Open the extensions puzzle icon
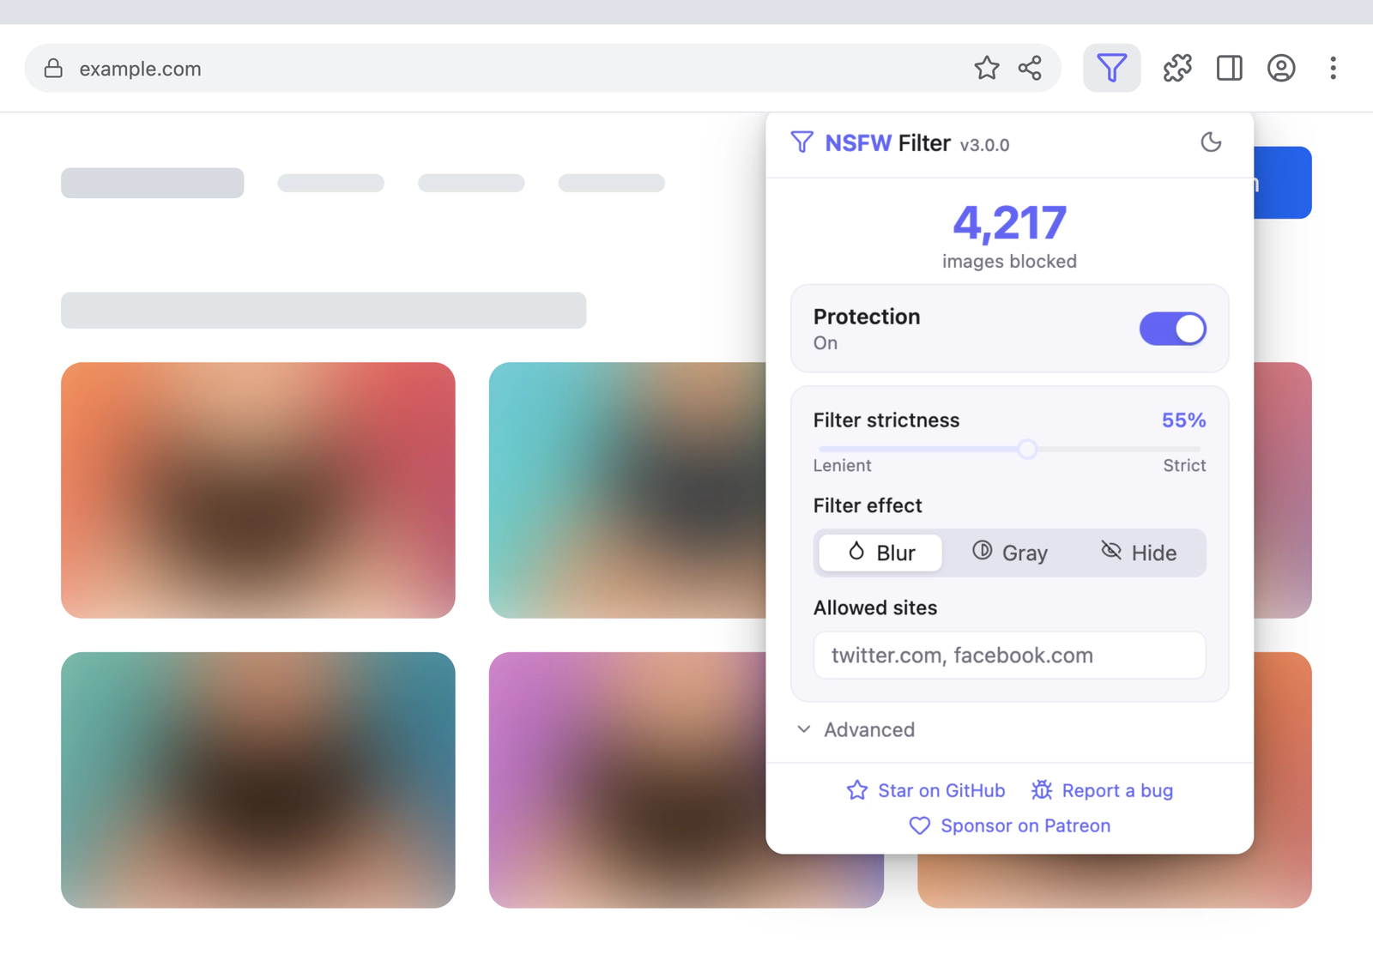 tap(1177, 68)
